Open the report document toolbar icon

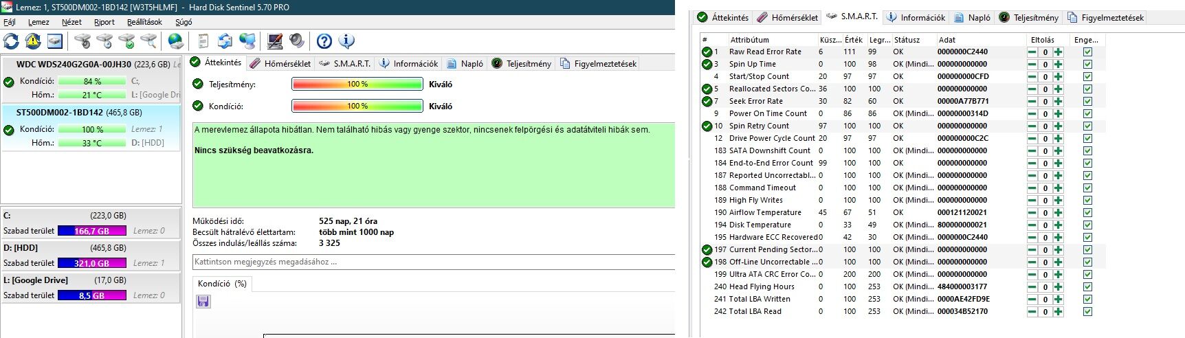[x=203, y=41]
